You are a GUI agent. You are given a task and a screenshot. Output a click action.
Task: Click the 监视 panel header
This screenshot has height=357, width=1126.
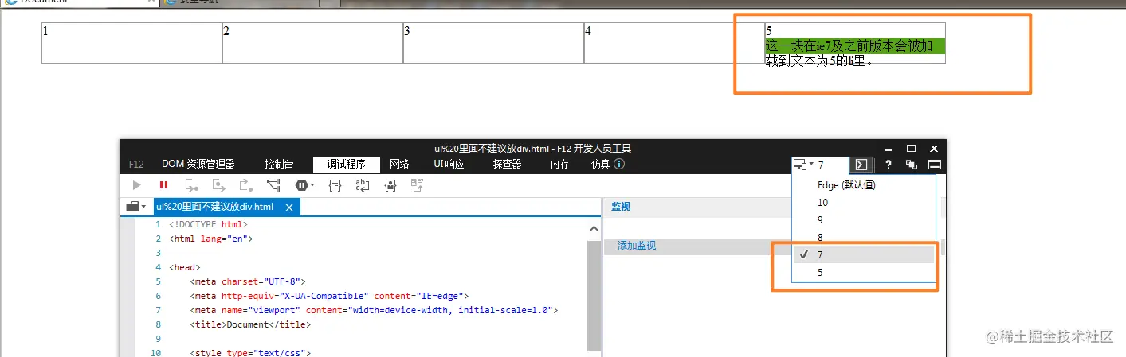[x=620, y=207]
